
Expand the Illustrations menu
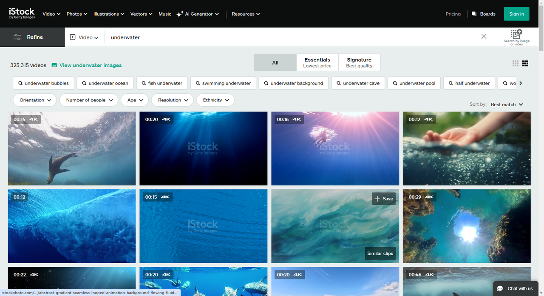[109, 14]
